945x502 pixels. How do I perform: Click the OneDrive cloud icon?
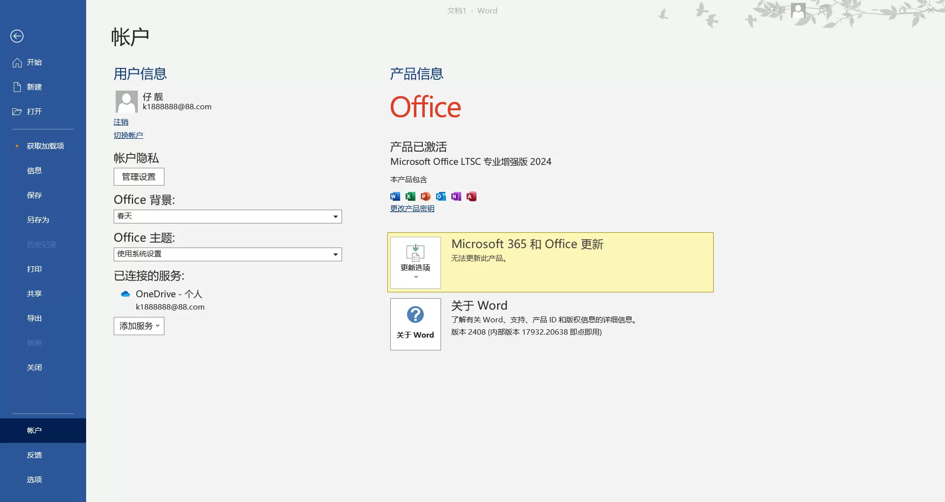(x=125, y=294)
